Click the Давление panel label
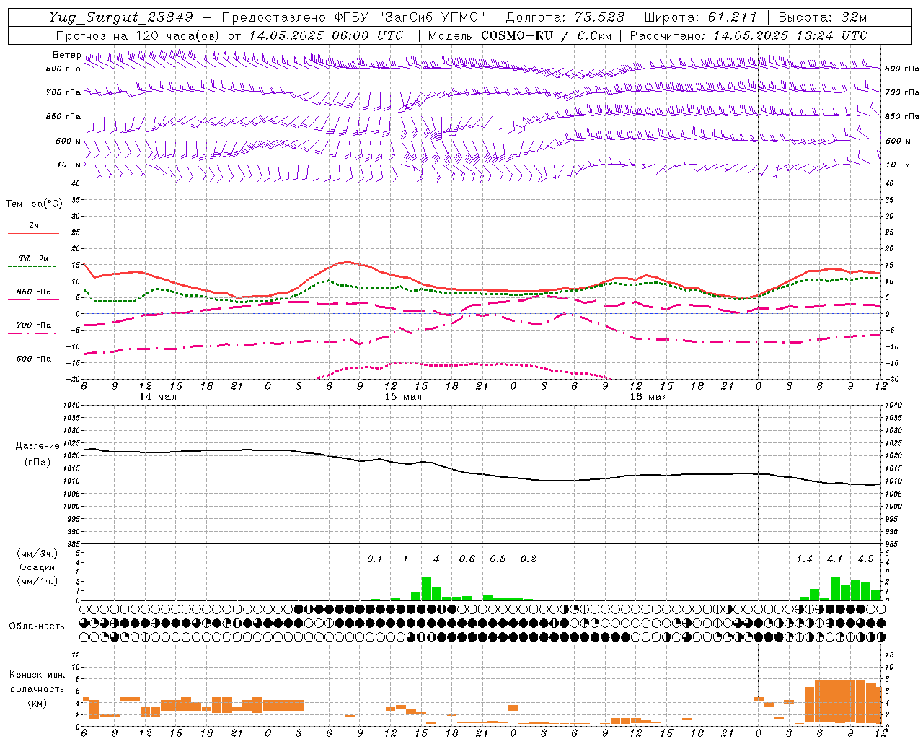923x739 pixels. click(x=37, y=446)
